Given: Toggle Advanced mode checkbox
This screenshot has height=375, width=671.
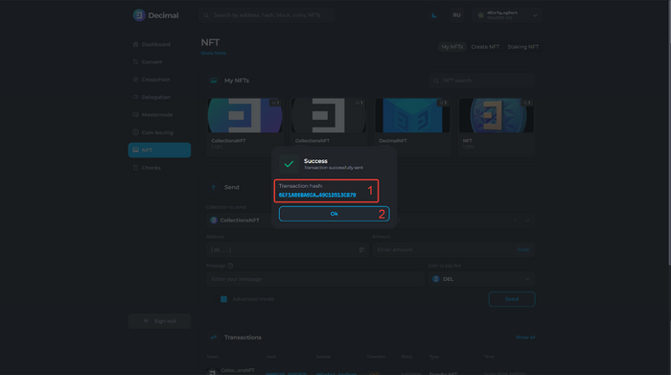Looking at the screenshot, I should [223, 299].
